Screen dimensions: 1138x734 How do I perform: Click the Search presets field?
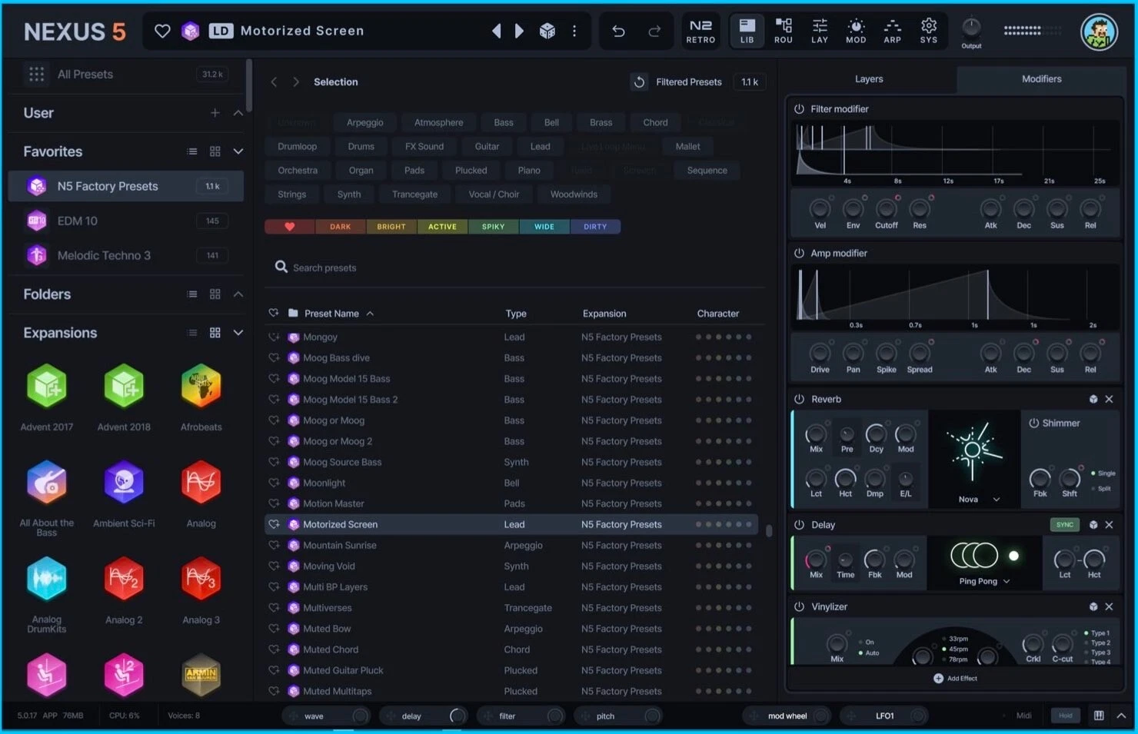coord(515,267)
